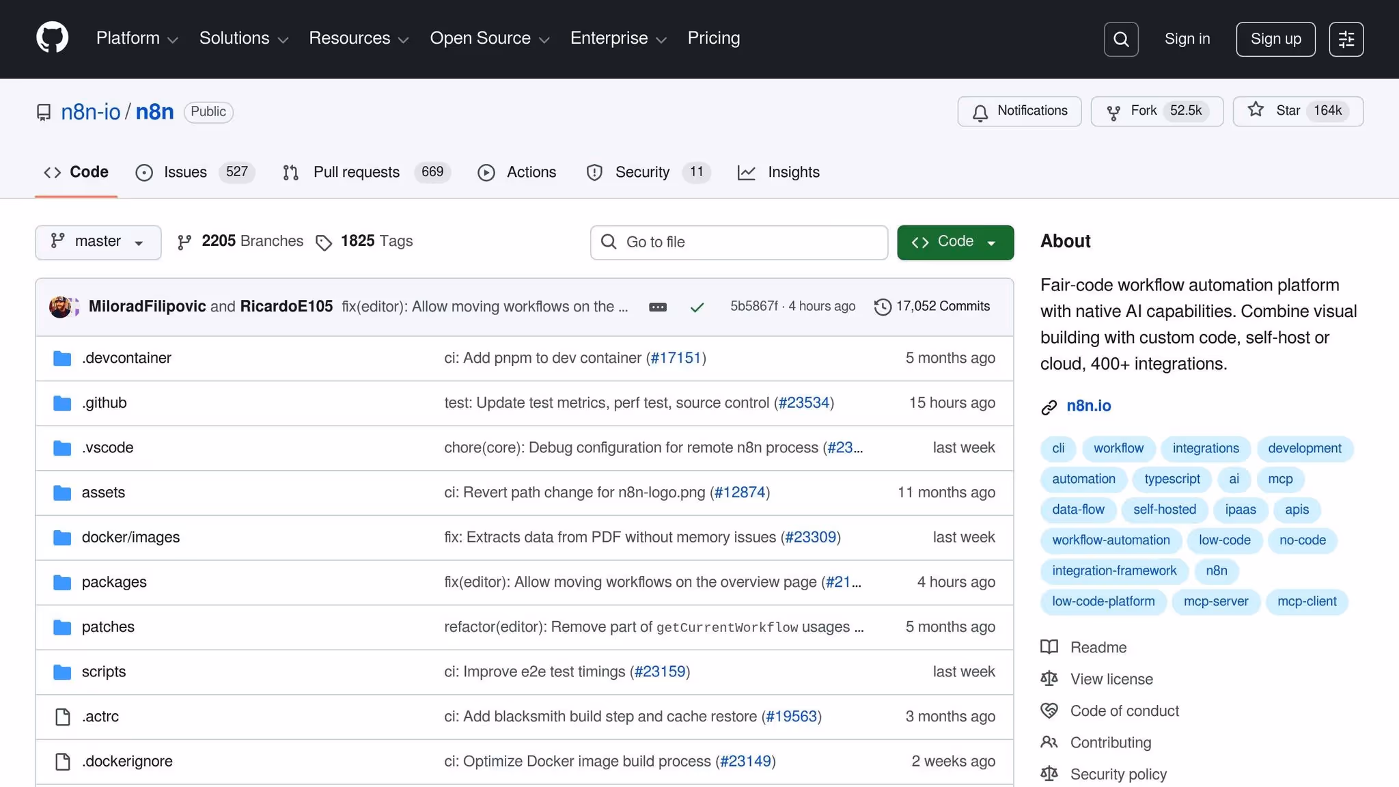This screenshot has width=1399, height=787.
Task: Click the Go to file field
Action: point(738,242)
